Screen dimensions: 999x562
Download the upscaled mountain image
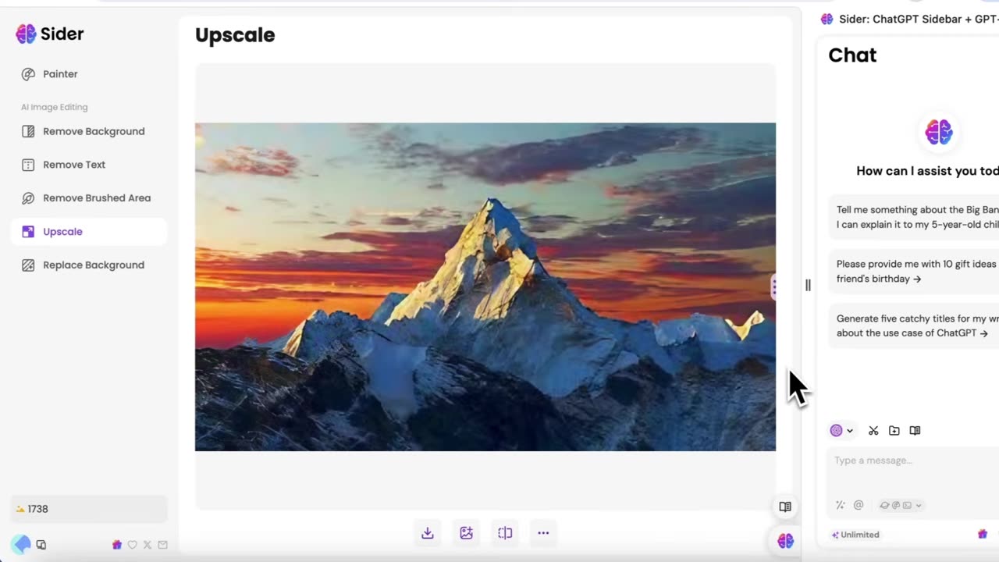(428, 533)
